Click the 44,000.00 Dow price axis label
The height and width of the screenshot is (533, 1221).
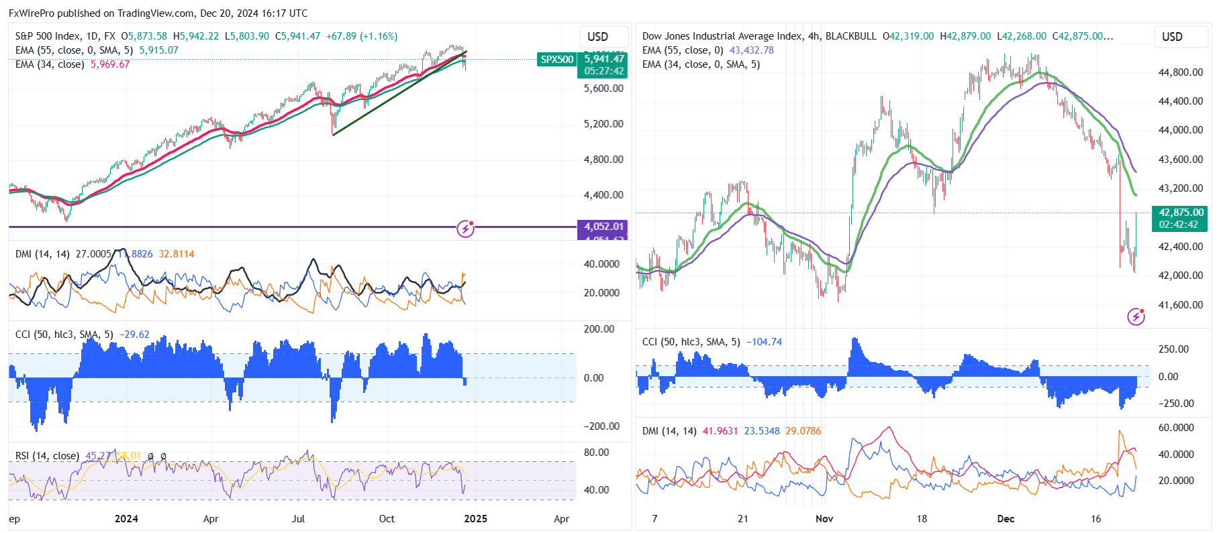pyautogui.click(x=1181, y=130)
